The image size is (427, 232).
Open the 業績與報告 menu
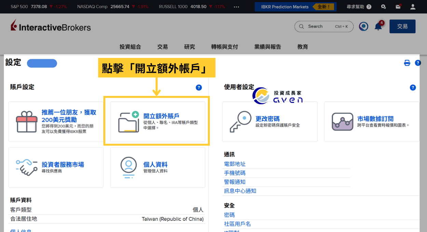tap(268, 47)
